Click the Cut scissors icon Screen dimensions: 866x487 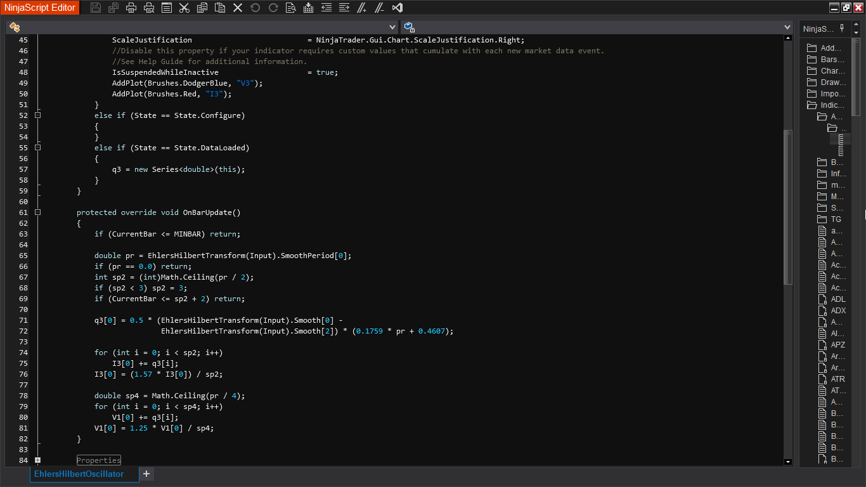[x=184, y=8]
